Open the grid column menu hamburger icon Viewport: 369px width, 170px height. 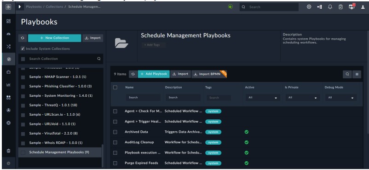357,74
